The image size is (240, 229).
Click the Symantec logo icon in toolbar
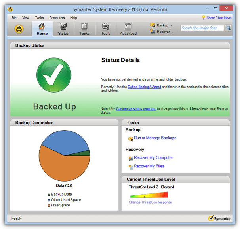point(19,29)
